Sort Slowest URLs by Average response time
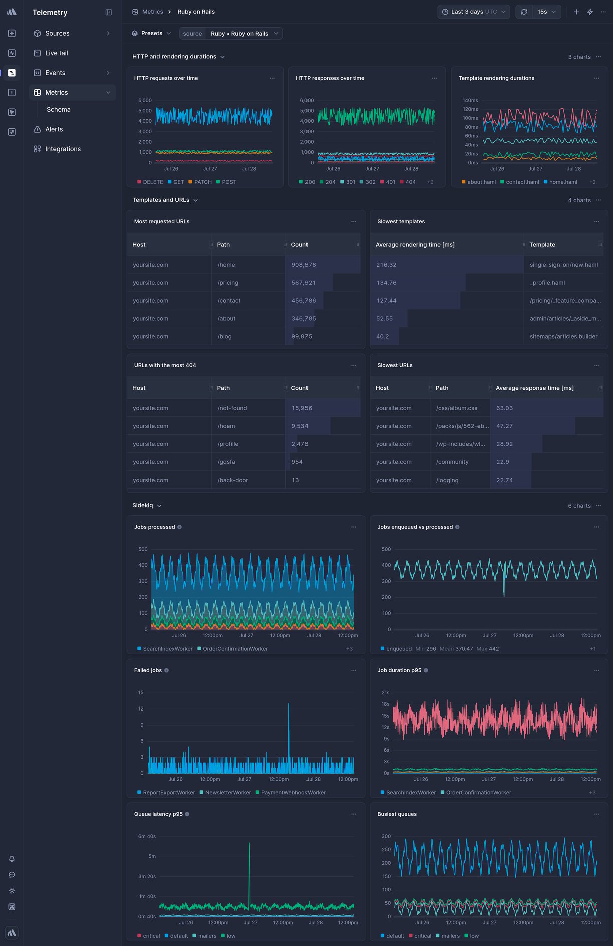Viewport: 613px width, 946px height. 534,388
